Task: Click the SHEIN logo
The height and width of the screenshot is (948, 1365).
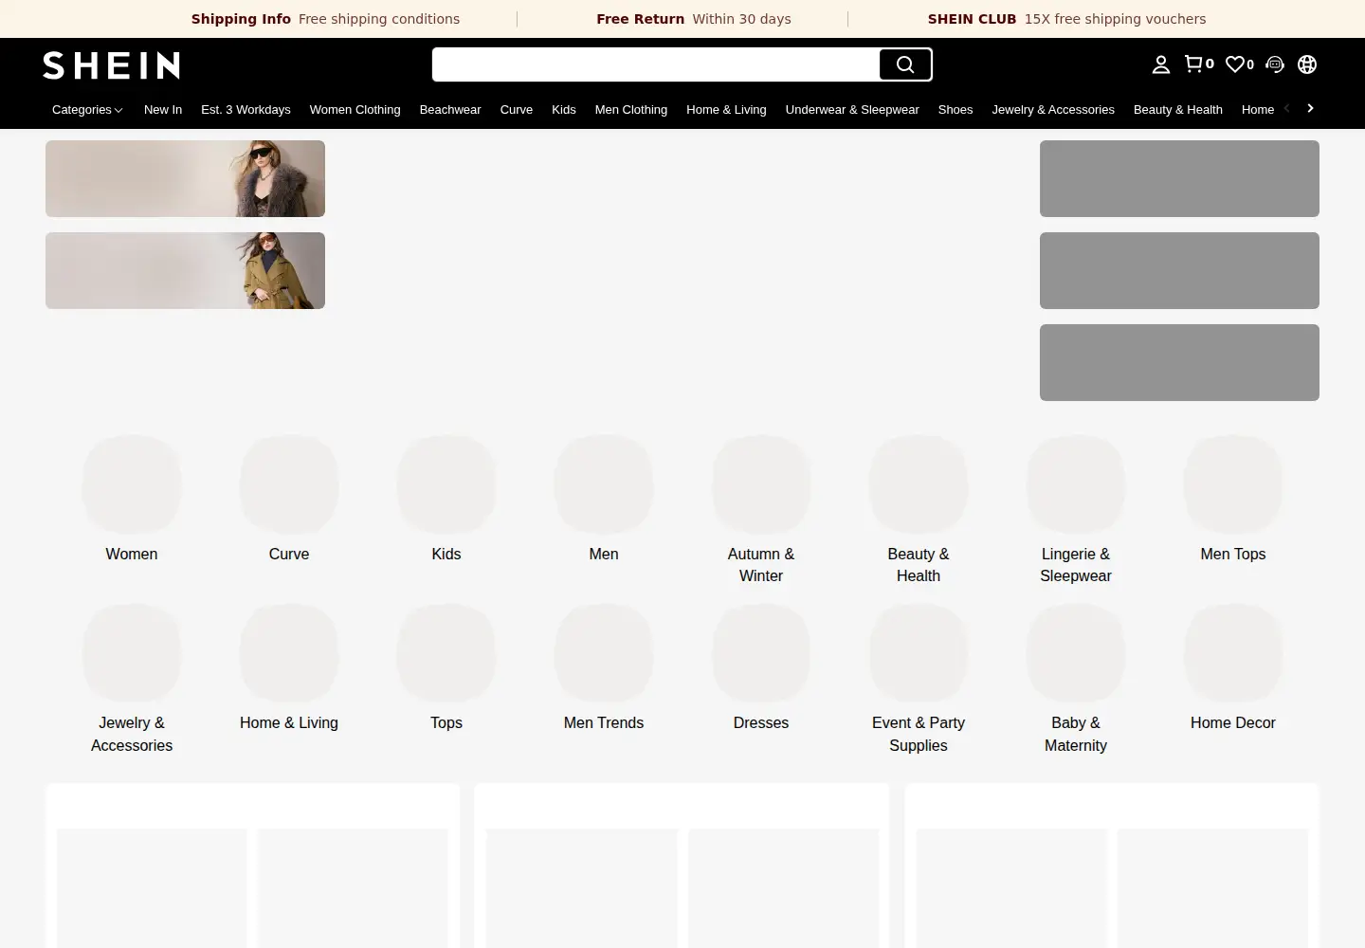Action: tap(111, 64)
